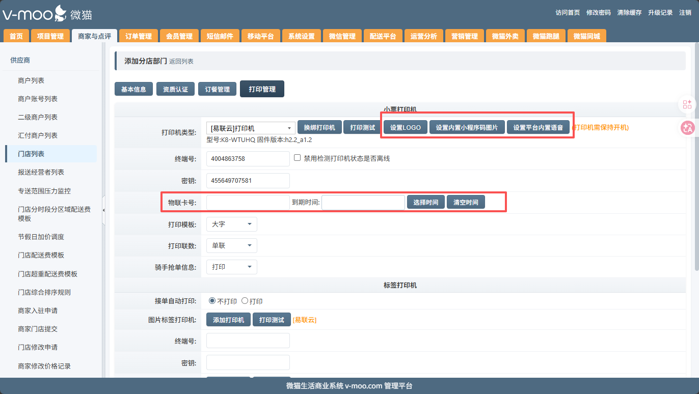Expand the 骑手抢单信息 dropdown
This screenshot has height=394, width=699.
coord(231,267)
